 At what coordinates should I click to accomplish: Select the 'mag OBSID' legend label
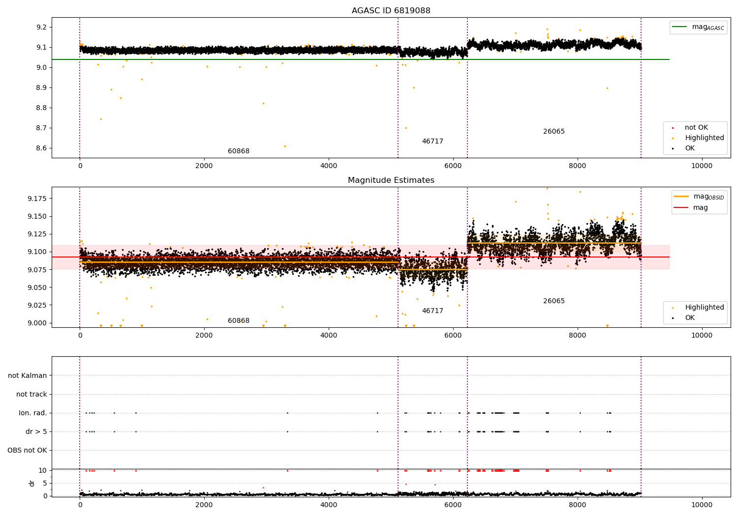(x=708, y=197)
